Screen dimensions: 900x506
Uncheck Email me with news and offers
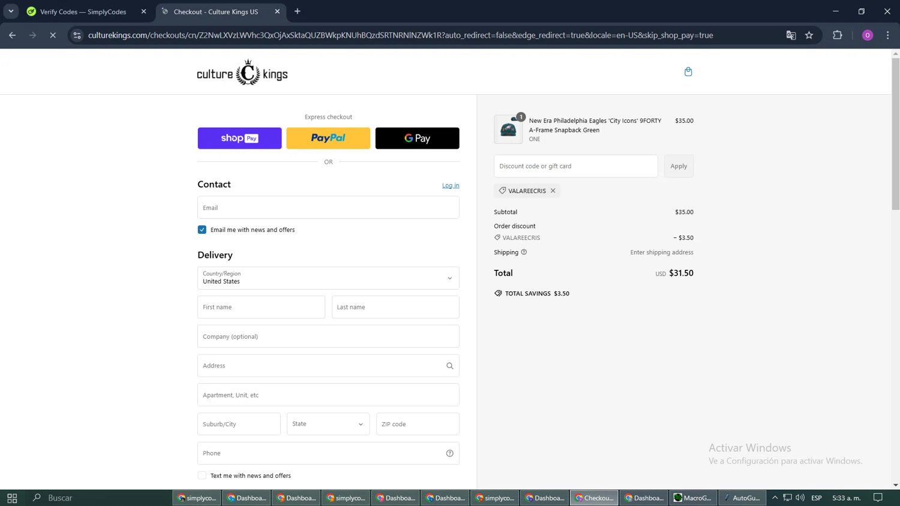tap(202, 230)
